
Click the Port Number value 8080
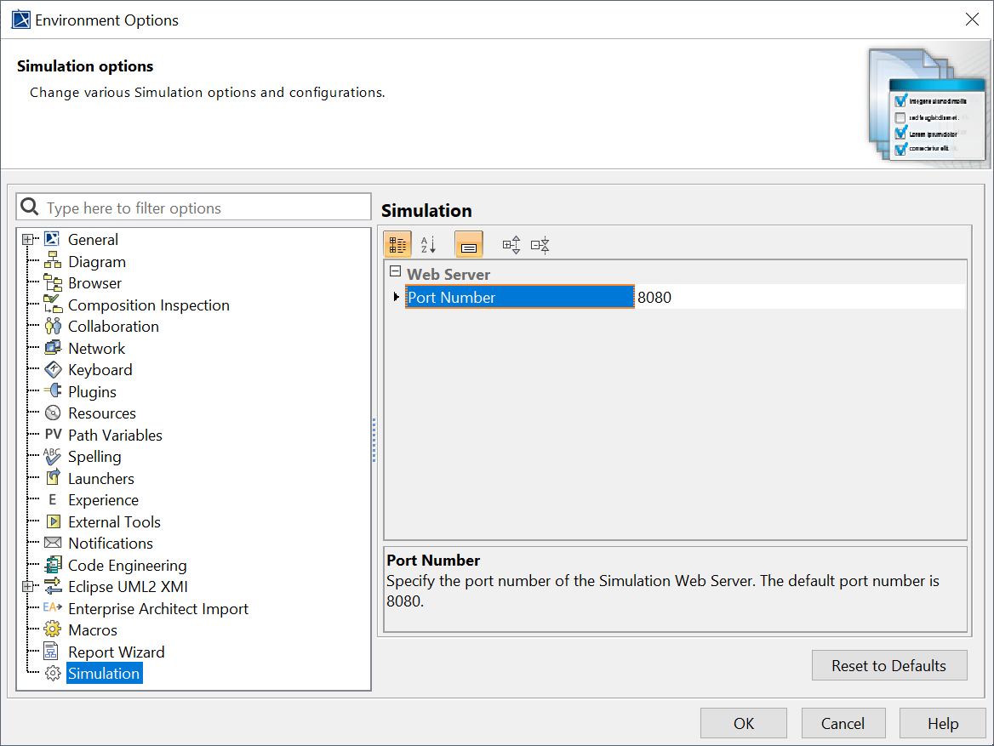pyautogui.click(x=800, y=297)
